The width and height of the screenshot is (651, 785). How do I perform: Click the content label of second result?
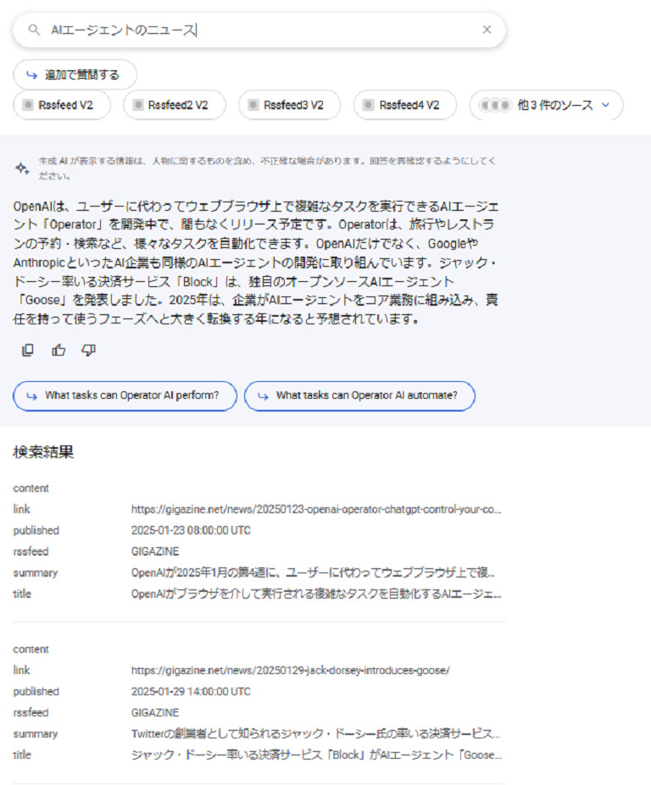click(x=31, y=650)
